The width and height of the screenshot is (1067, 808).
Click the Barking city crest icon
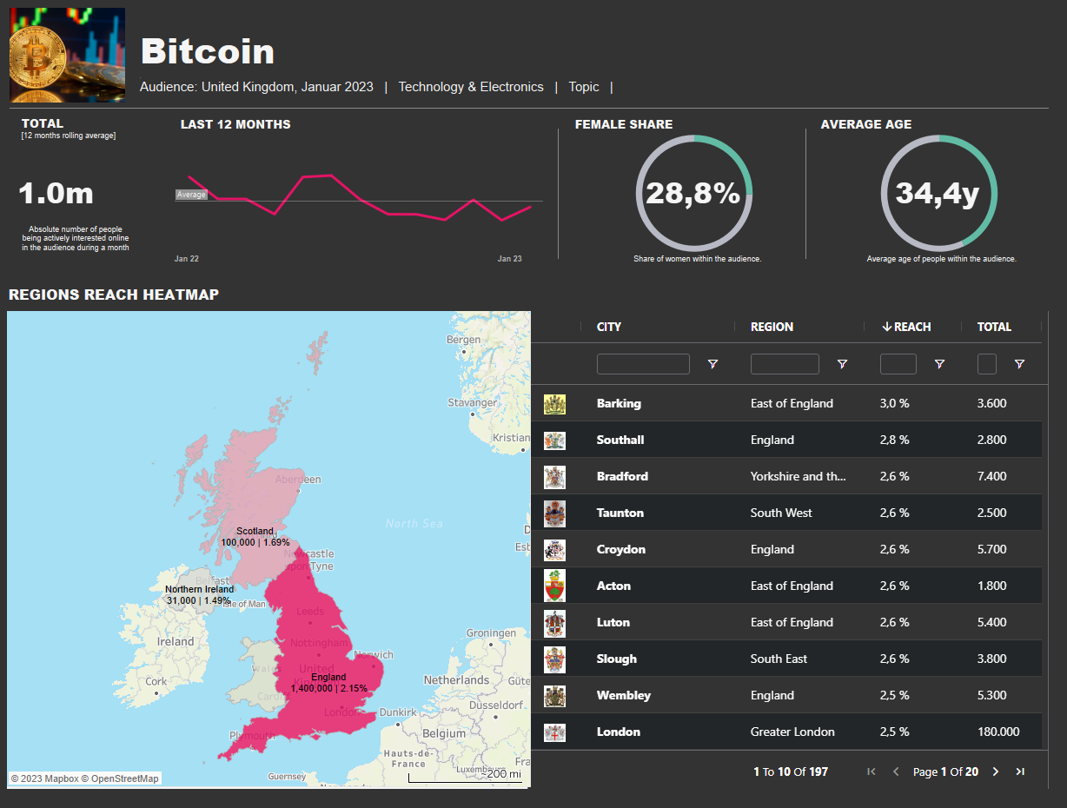pyautogui.click(x=554, y=404)
